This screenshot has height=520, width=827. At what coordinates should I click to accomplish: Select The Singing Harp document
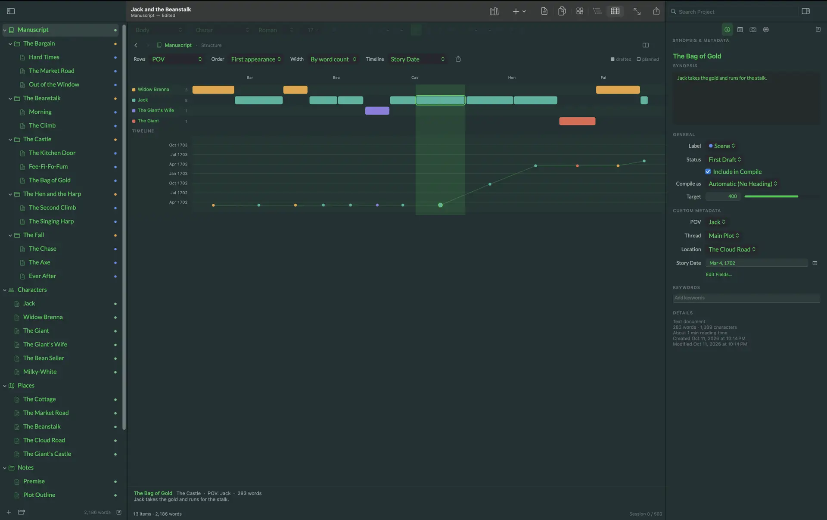[x=51, y=221]
